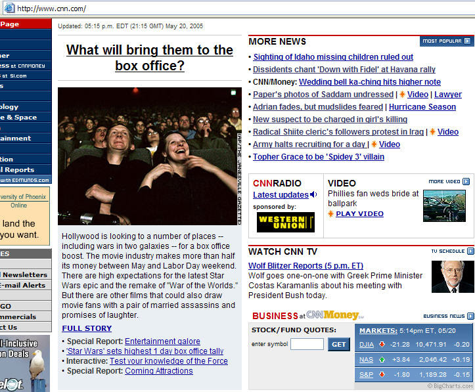Viewport: 475px width, 392px height.
Task: Click the TV Schedule arrow icon
Action: [470, 251]
